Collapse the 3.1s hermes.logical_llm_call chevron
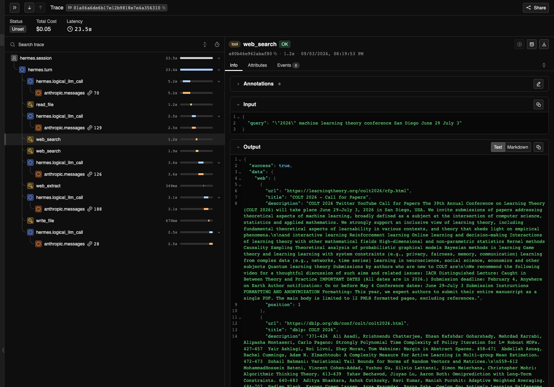The height and width of the screenshot is (387, 554). (219, 198)
